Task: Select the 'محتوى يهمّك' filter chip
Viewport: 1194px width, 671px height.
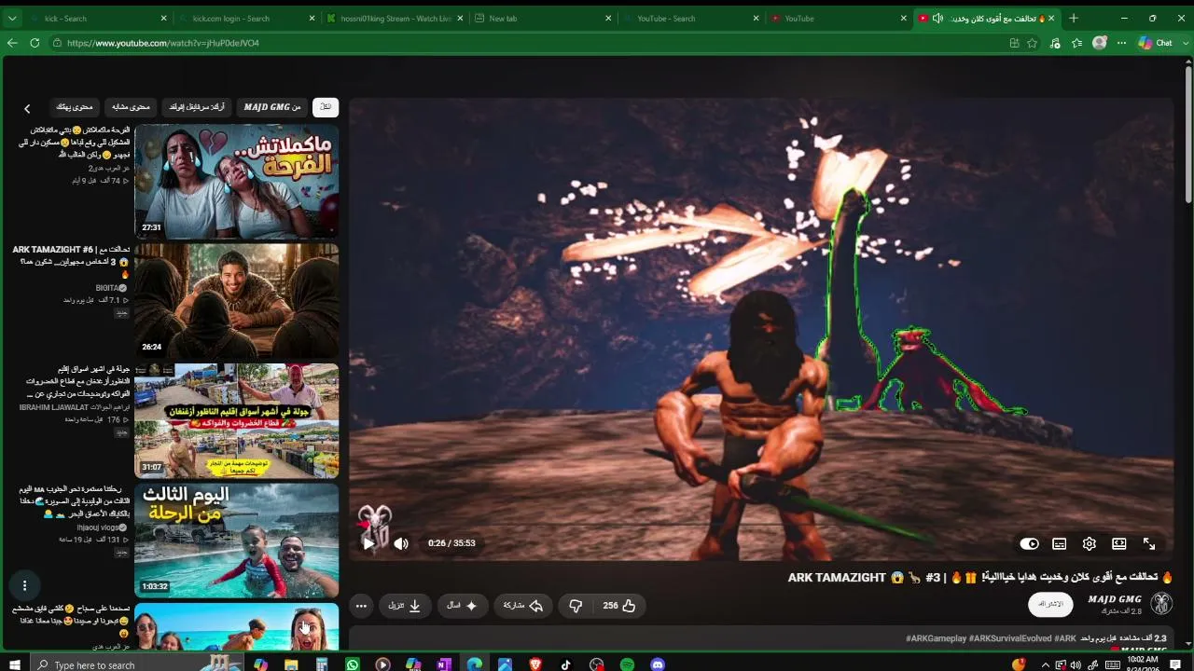Action: coord(75,107)
